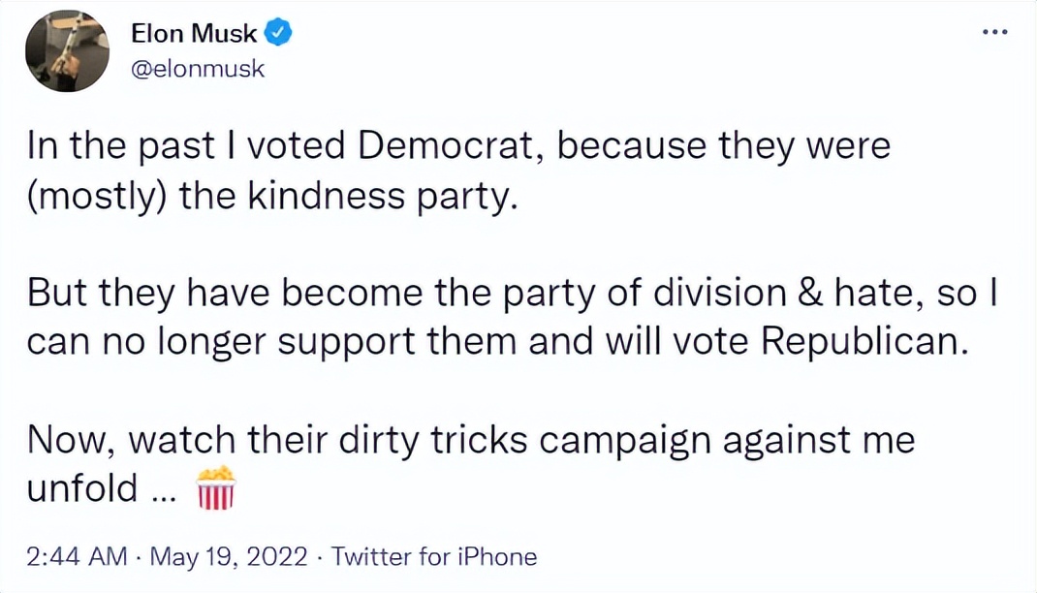1037x593 pixels.
Task: Open the tweet's three-dot more options menu
Action: pos(994,32)
